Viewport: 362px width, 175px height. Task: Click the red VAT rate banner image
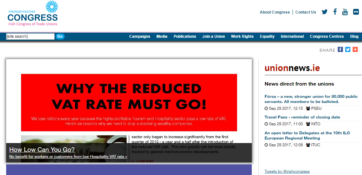coord(129,102)
